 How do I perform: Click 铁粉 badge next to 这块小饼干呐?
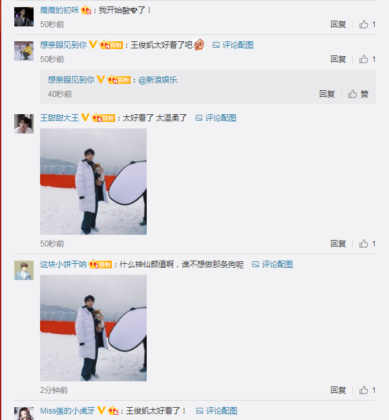[x=100, y=265]
